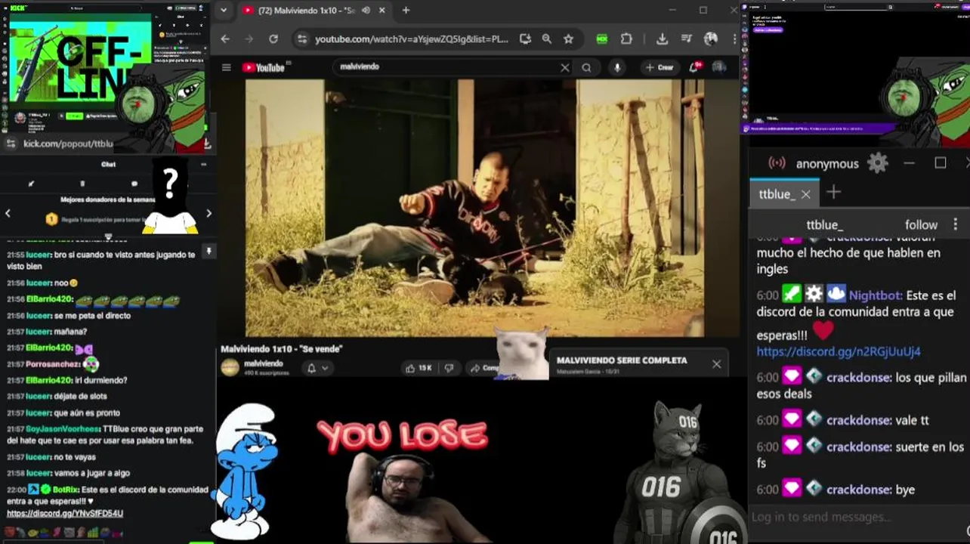Show next top donor in Kick chat

click(x=209, y=214)
